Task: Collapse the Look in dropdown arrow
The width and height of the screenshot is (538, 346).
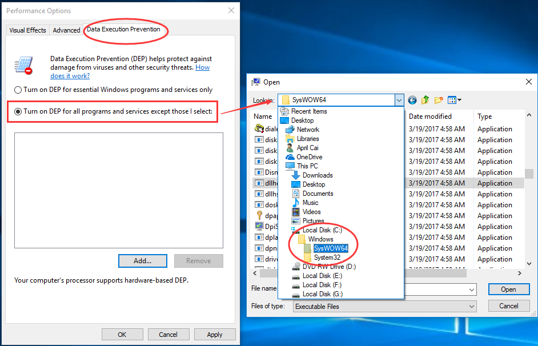Action: click(399, 100)
